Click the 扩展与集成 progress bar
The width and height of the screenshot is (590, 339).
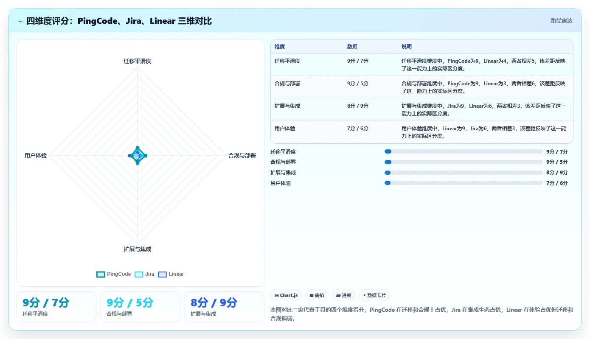point(464,173)
